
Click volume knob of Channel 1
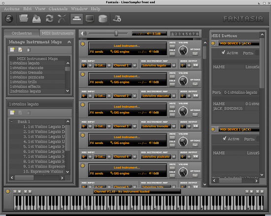(x=183, y=50)
